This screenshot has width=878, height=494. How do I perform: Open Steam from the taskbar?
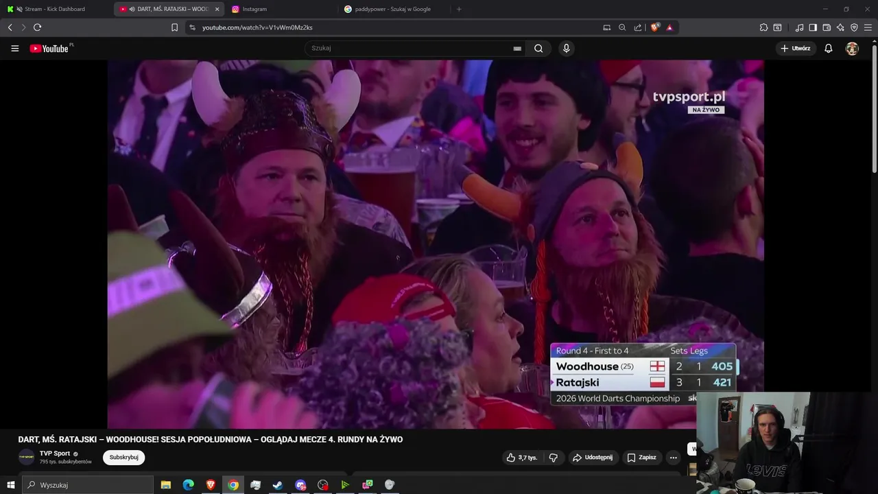tap(278, 485)
